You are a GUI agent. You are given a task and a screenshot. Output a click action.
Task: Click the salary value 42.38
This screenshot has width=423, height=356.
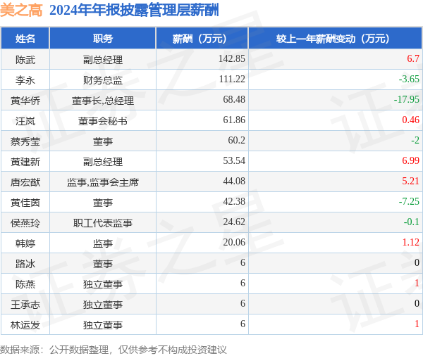[234, 201]
